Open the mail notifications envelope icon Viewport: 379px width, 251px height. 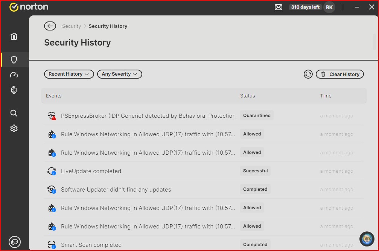pos(279,7)
